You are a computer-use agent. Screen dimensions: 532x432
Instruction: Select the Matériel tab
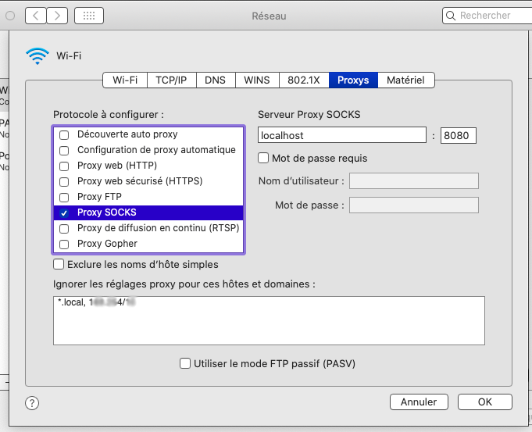405,80
